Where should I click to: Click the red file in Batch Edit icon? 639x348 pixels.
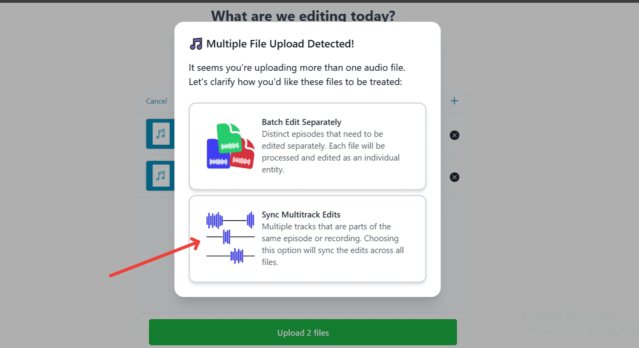point(244,157)
